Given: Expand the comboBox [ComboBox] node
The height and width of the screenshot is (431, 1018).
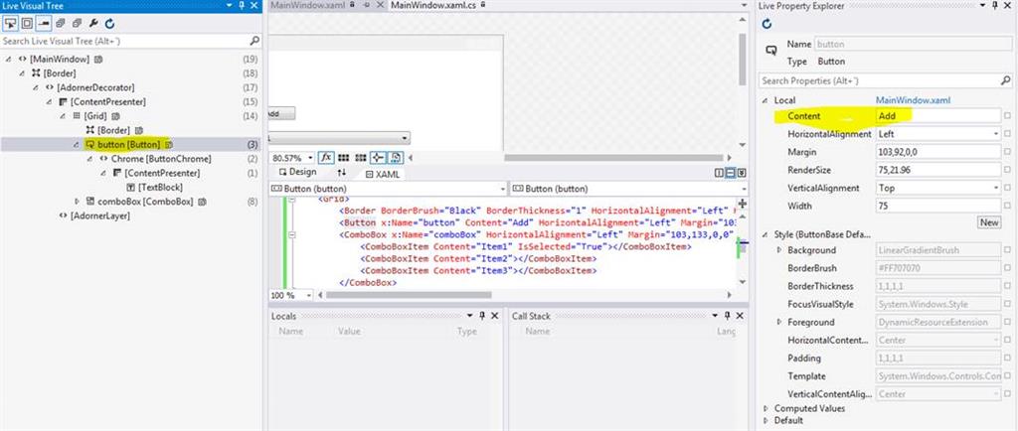Looking at the screenshot, I should coord(77,202).
